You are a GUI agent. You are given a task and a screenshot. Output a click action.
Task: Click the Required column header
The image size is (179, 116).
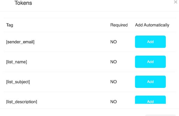(x=119, y=25)
